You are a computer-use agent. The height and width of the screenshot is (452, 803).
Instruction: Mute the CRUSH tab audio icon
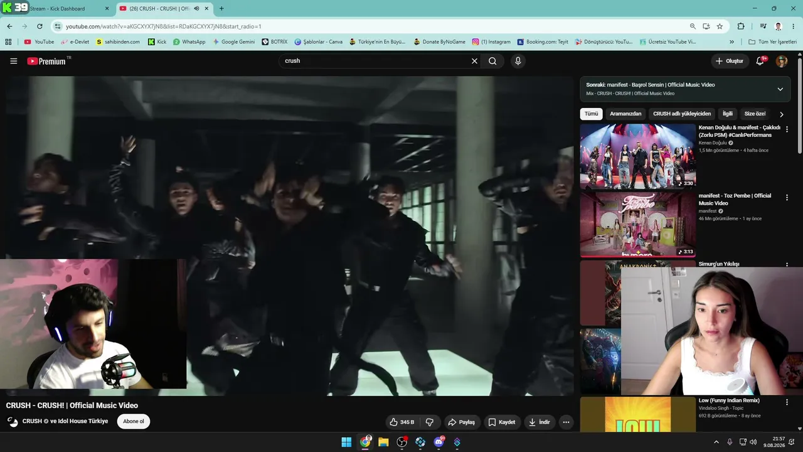pyautogui.click(x=196, y=9)
